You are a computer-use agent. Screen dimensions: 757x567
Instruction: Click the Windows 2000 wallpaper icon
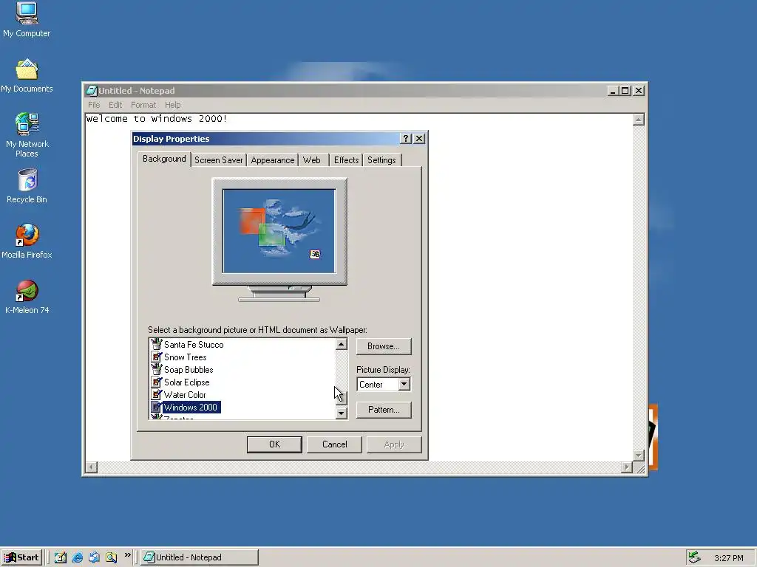(157, 407)
